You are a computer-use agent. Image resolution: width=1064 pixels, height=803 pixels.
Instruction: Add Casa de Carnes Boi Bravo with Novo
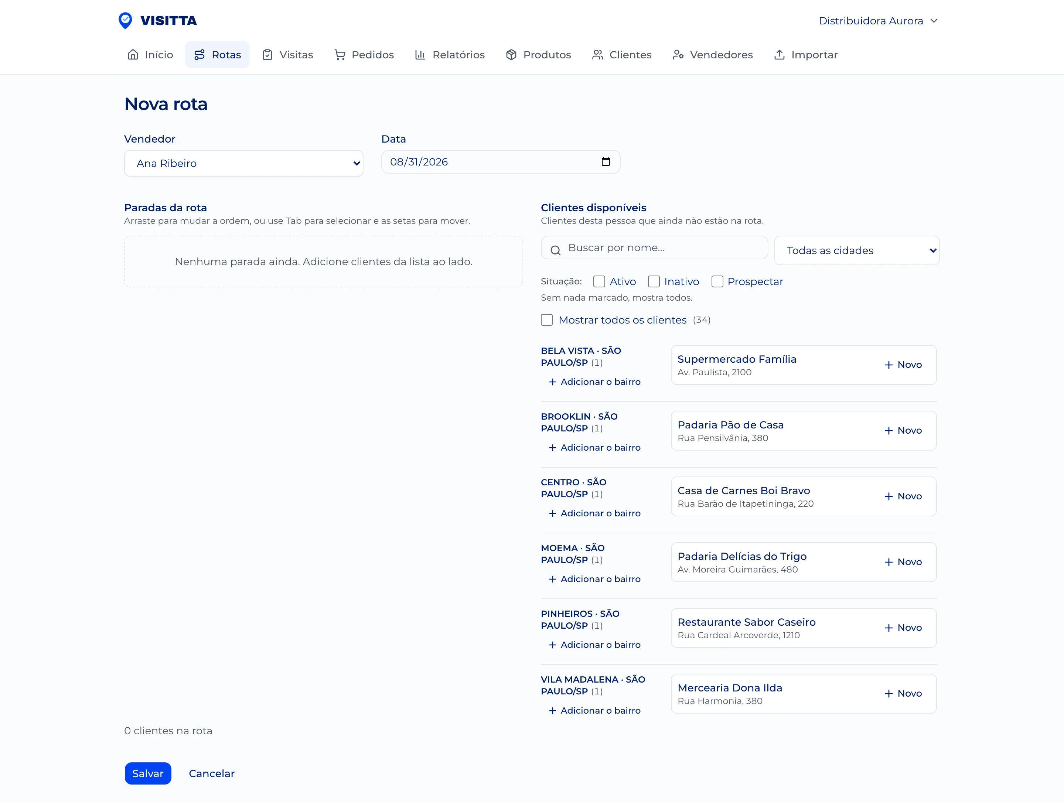coord(903,497)
